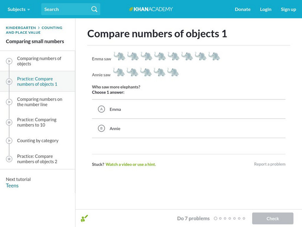Click star icon beside Compare numbers of objects 1
Screen dimensions: 302x227
coord(9,81)
